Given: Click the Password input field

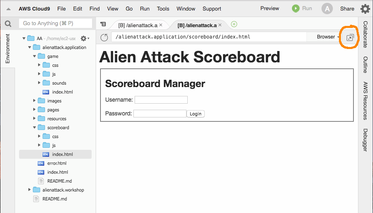Looking at the screenshot, I should click(x=160, y=114).
